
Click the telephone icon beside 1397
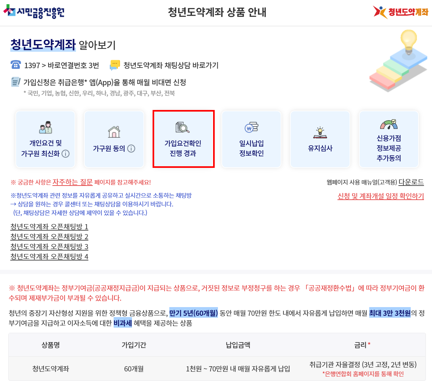pyautogui.click(x=15, y=65)
